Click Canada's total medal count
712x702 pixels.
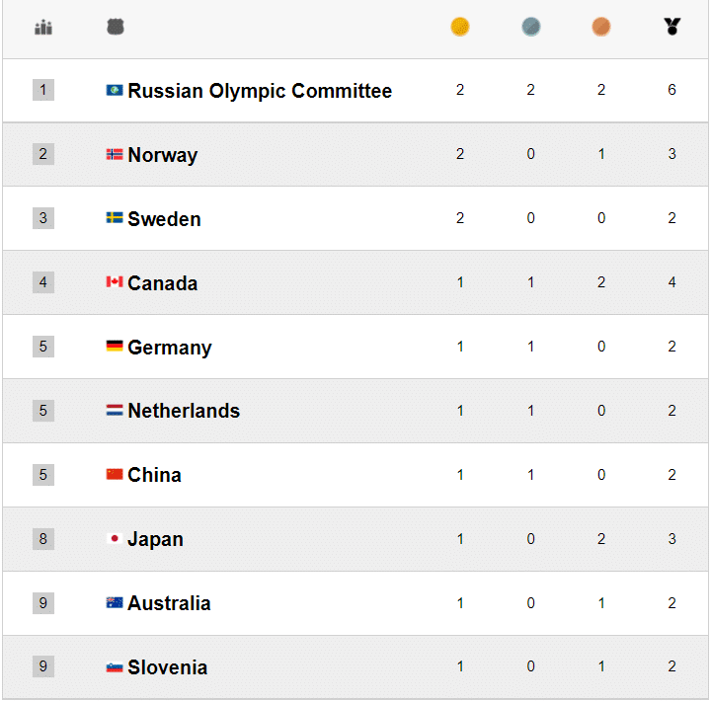672,282
